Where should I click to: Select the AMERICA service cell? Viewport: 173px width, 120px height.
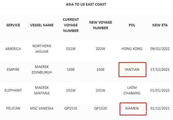13,49
